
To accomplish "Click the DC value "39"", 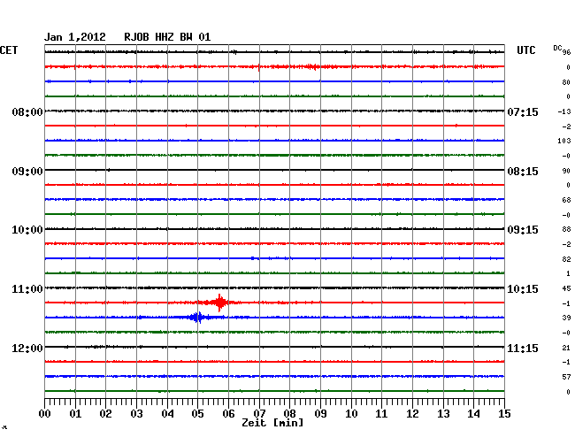I will [566, 318].
